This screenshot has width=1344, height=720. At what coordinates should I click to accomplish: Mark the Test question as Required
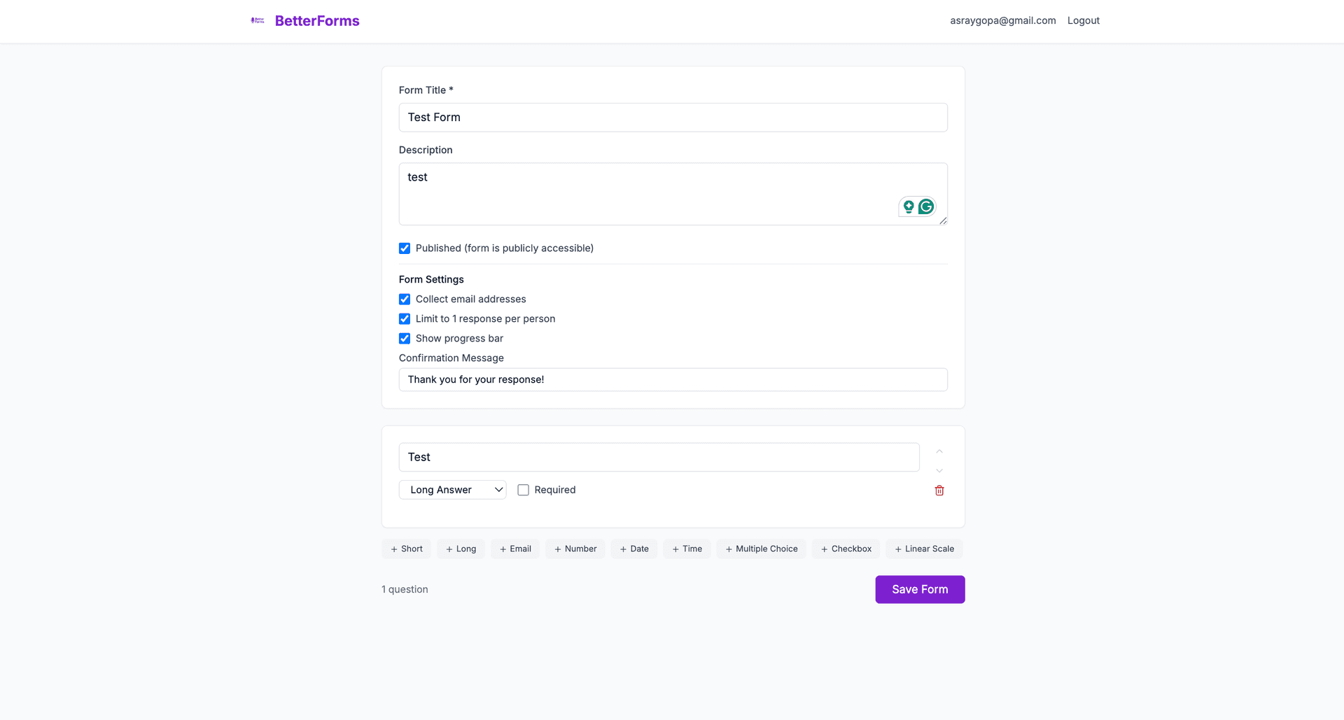[x=523, y=490]
